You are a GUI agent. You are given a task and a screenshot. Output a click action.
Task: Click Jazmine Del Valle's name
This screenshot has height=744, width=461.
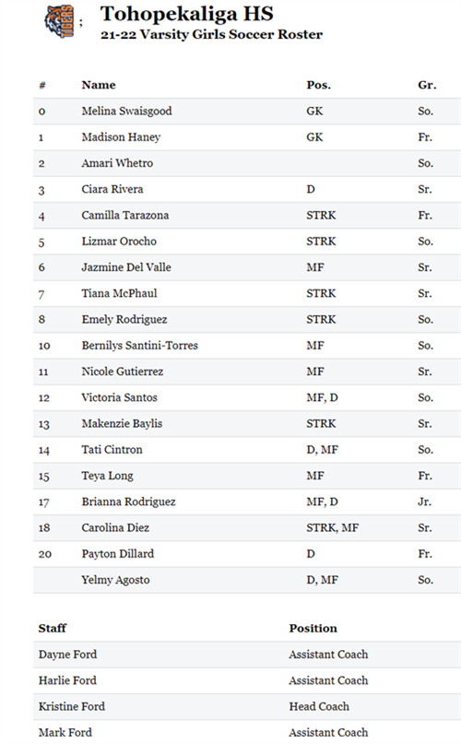tap(126, 267)
